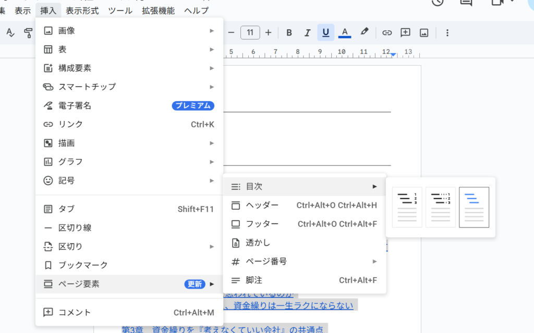Toggle italic text formatting

coord(307,32)
